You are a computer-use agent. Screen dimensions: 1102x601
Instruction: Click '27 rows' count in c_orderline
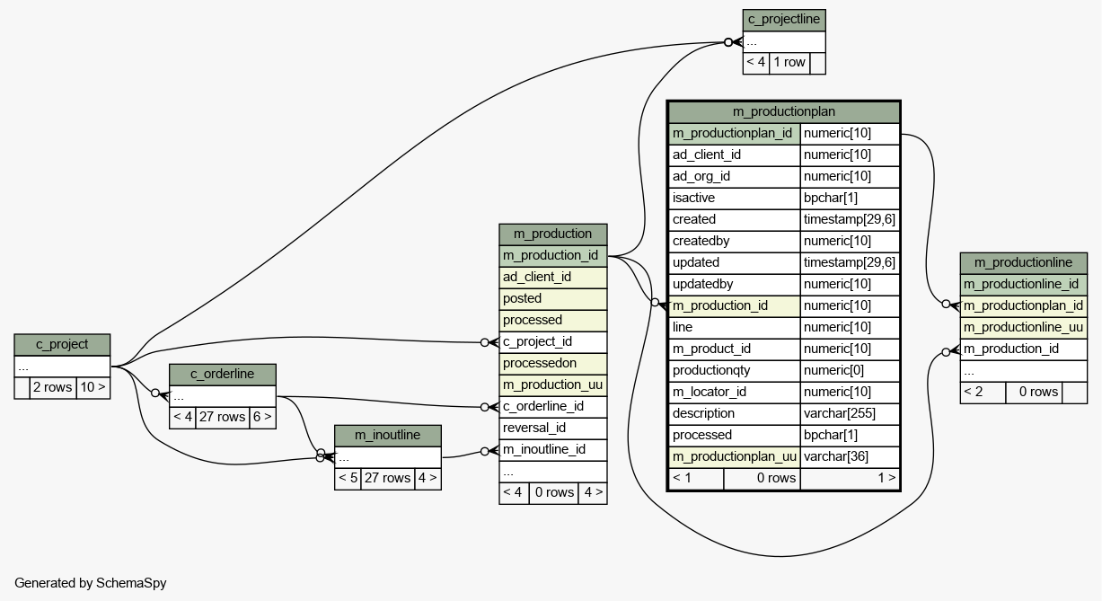[222, 417]
